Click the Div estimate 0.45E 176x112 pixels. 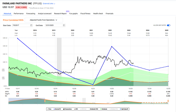[x=131, y=96]
